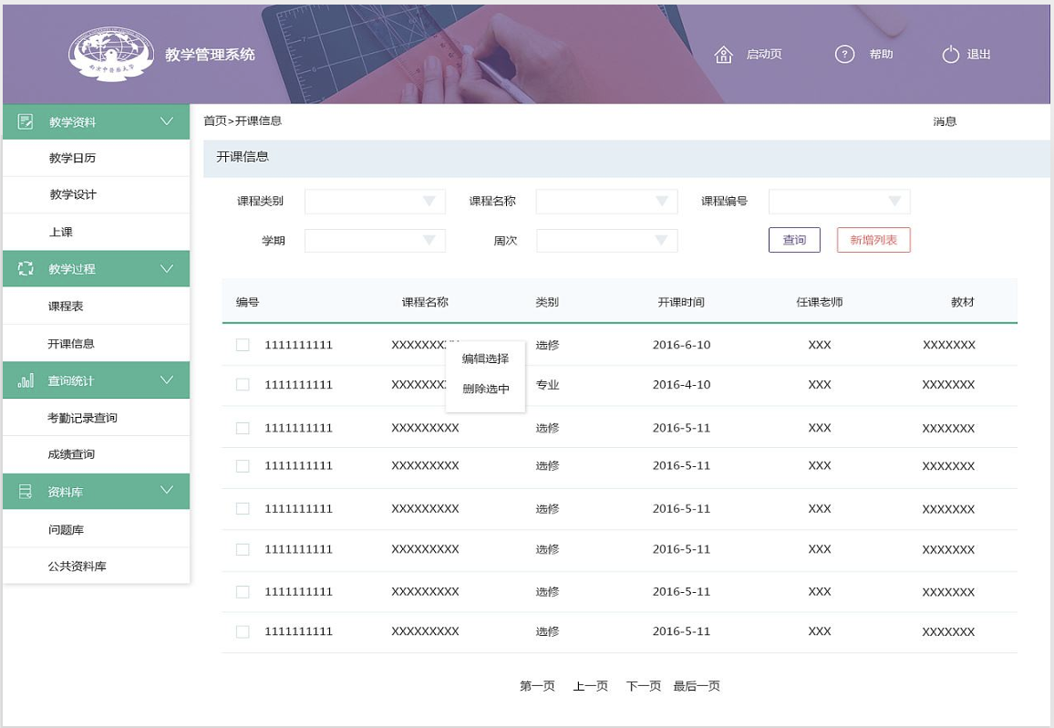Click the 启动页 home icon

pos(725,54)
